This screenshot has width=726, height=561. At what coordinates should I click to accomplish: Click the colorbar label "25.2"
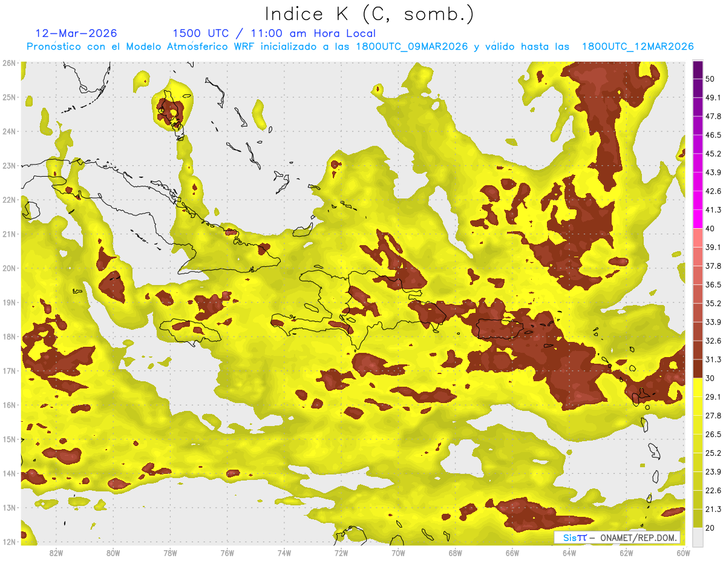click(713, 453)
